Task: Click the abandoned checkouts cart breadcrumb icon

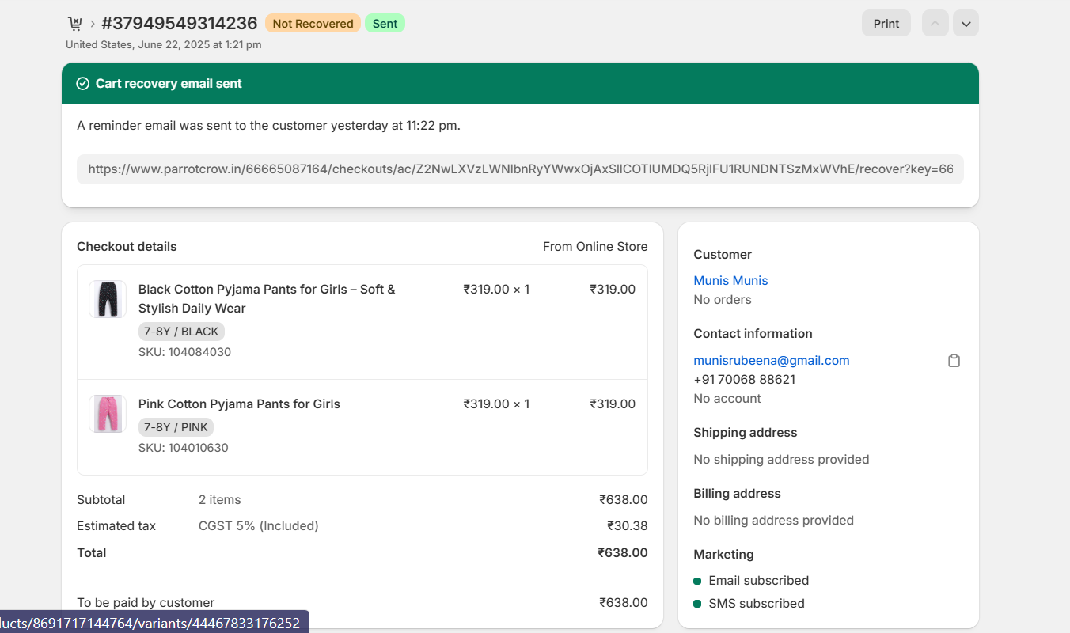Action: (75, 24)
